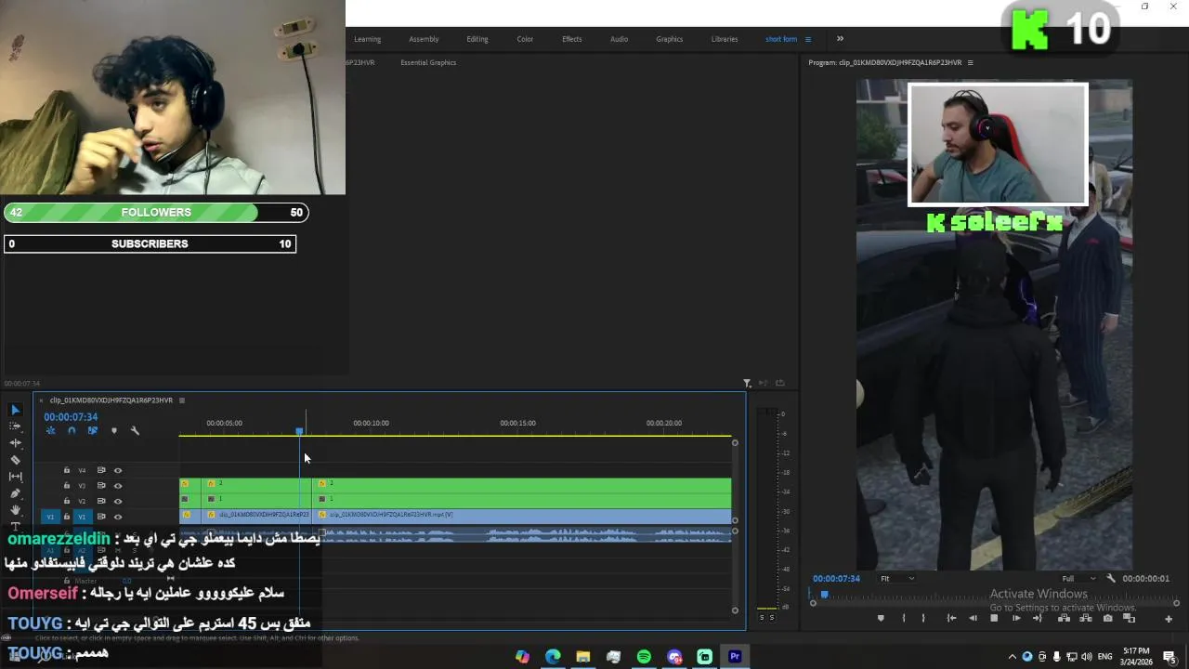Export frame with camera icon
This screenshot has height=669, width=1189.
point(1107,618)
